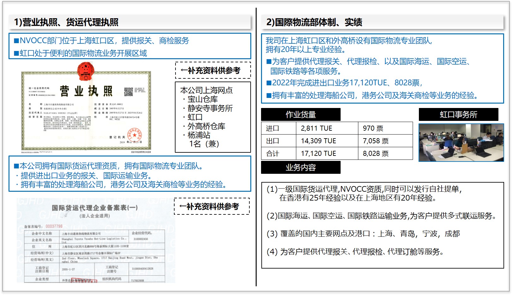Click the 2,811 TUE import table cell
This screenshot has width=512, height=295.
tap(327, 128)
